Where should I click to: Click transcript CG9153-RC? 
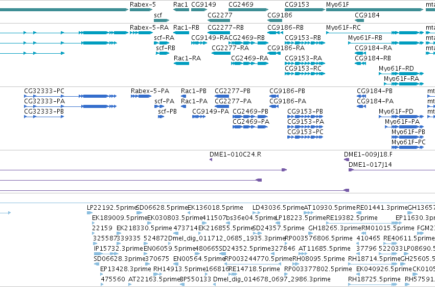click(303, 69)
